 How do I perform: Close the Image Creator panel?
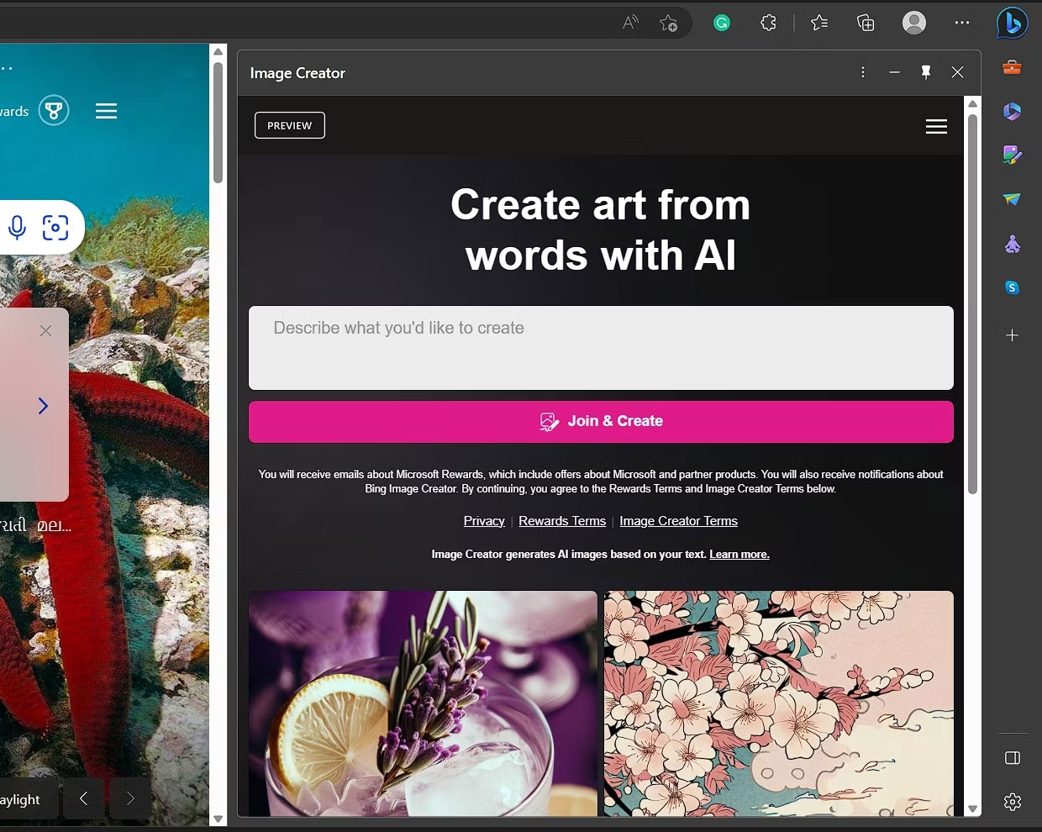(957, 72)
